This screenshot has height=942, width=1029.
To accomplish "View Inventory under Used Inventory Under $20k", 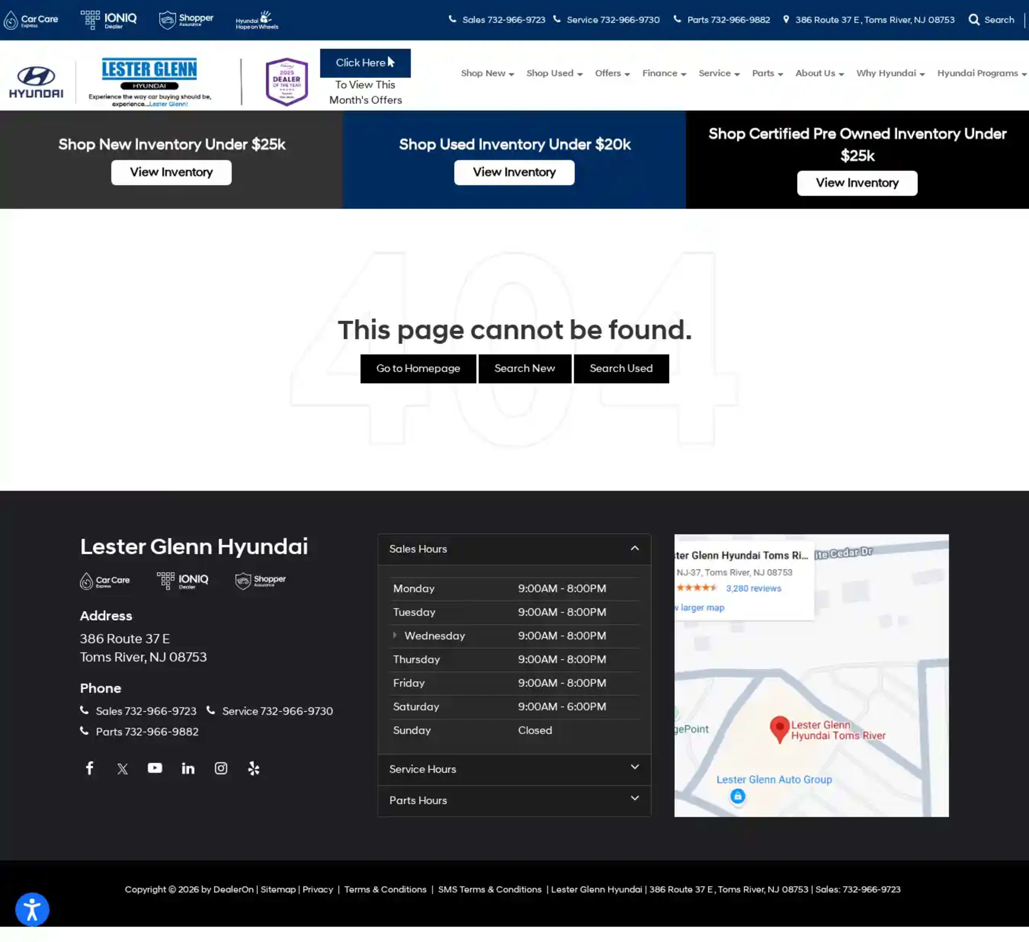I will [x=514, y=173].
